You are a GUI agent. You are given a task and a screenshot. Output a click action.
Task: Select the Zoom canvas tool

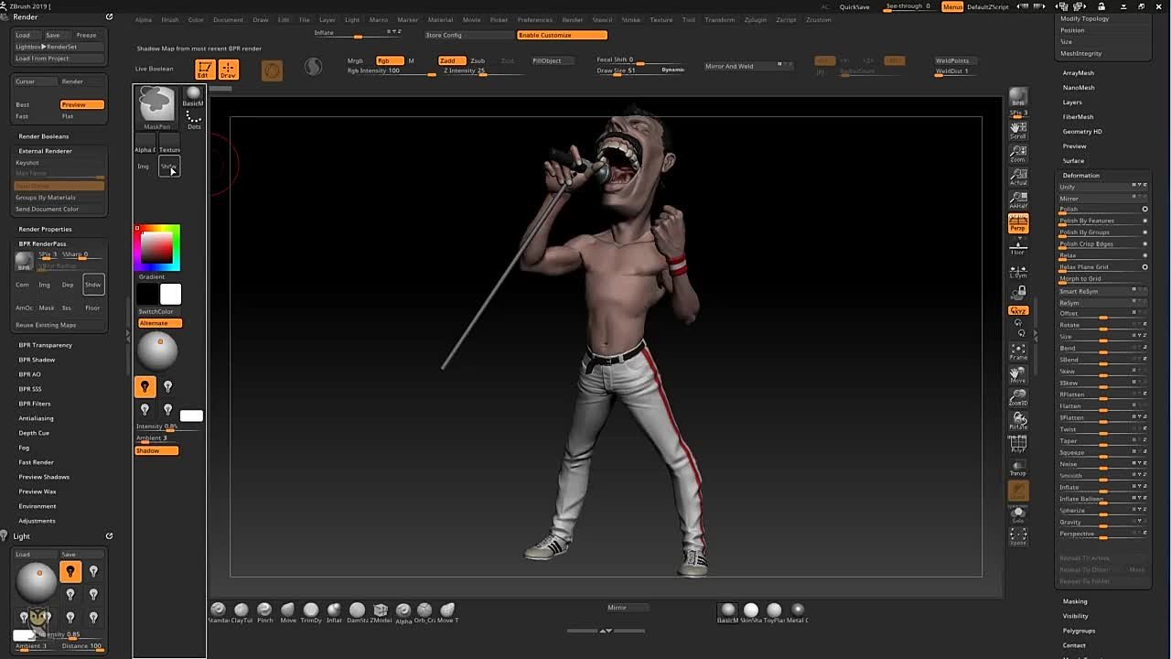click(1018, 153)
